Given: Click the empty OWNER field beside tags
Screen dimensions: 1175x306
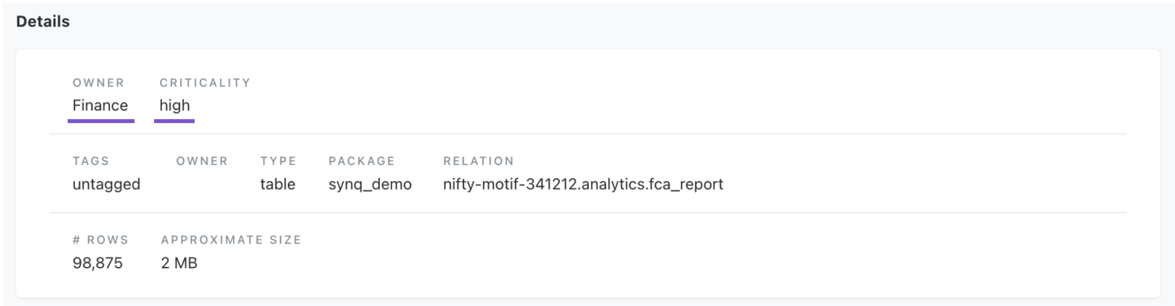Looking at the screenshot, I should pyautogui.click(x=202, y=184).
